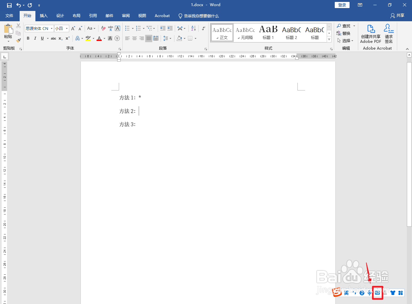Apply the 标题 1 style
This screenshot has width=412, height=304.
pos(268,33)
